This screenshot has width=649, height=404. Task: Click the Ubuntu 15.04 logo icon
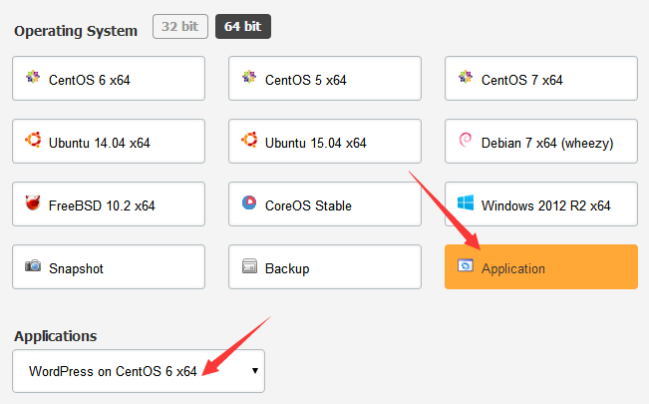coord(249,142)
